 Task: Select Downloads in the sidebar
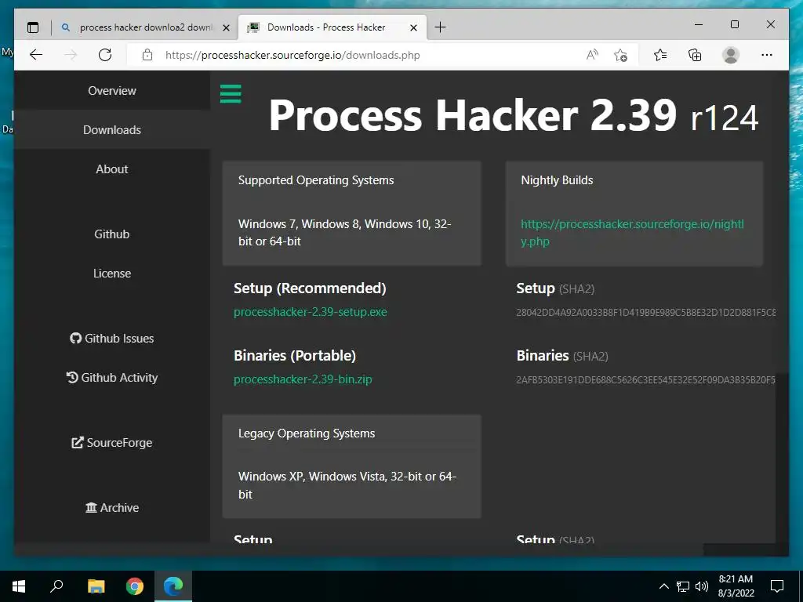[112, 129]
